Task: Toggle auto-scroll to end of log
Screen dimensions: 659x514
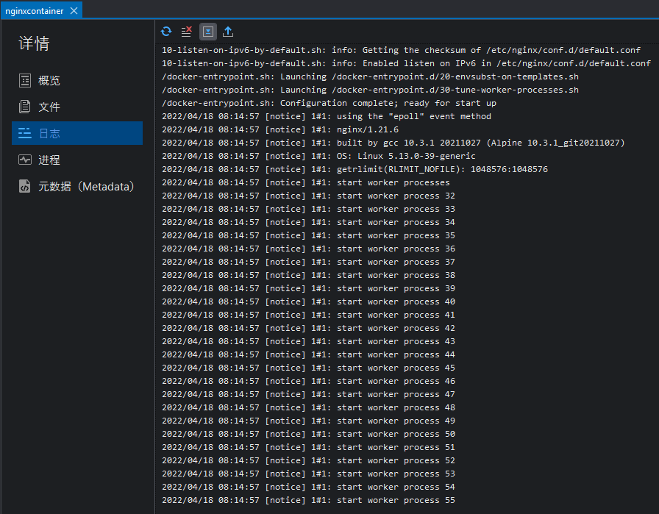Action: click(x=207, y=32)
